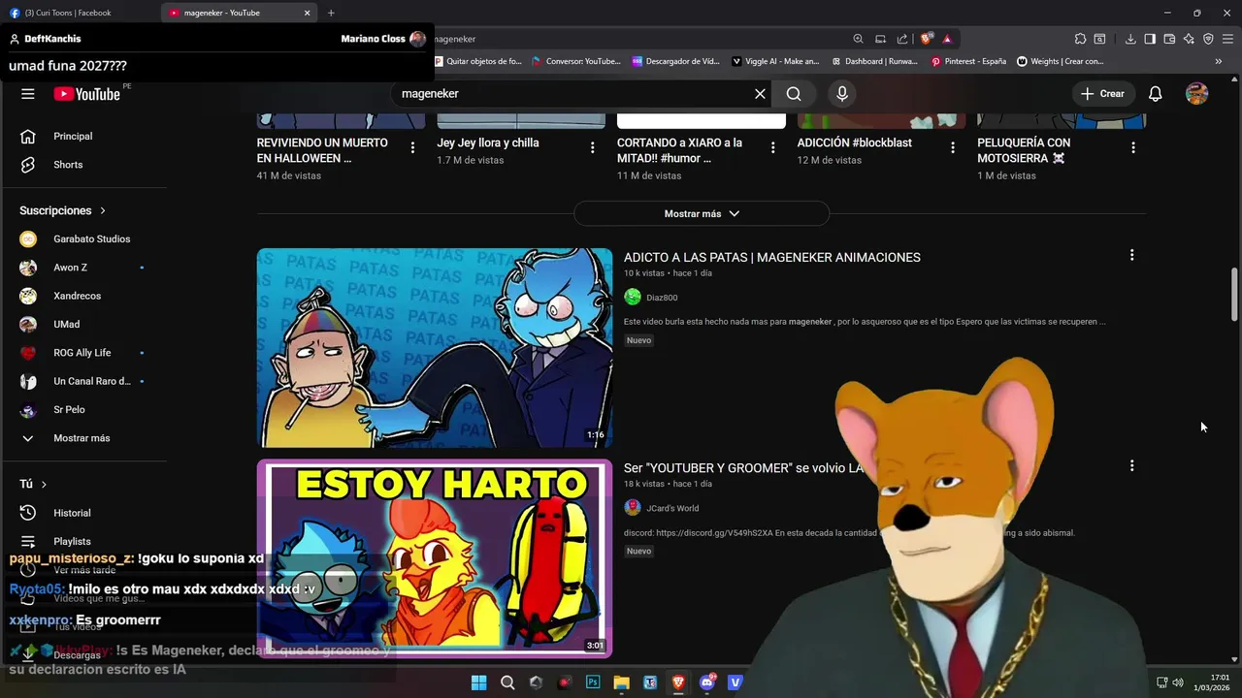This screenshot has width=1242, height=698.
Task: Click the page vertical scrollbar thumb
Action: (x=1235, y=294)
